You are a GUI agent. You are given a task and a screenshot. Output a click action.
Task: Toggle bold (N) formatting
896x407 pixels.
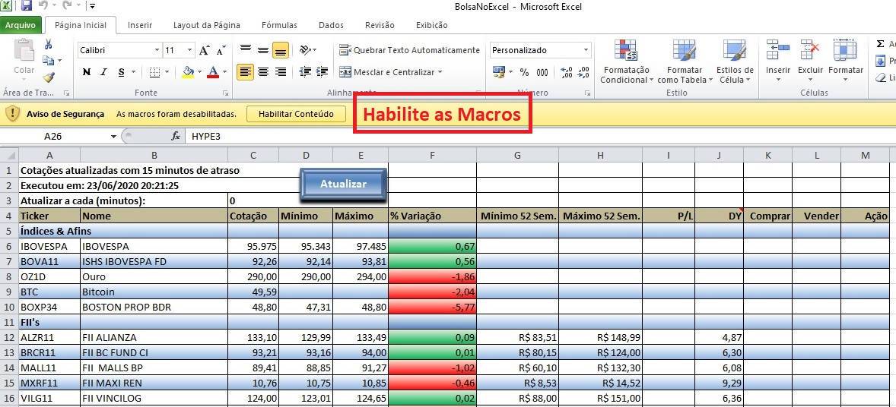click(86, 72)
